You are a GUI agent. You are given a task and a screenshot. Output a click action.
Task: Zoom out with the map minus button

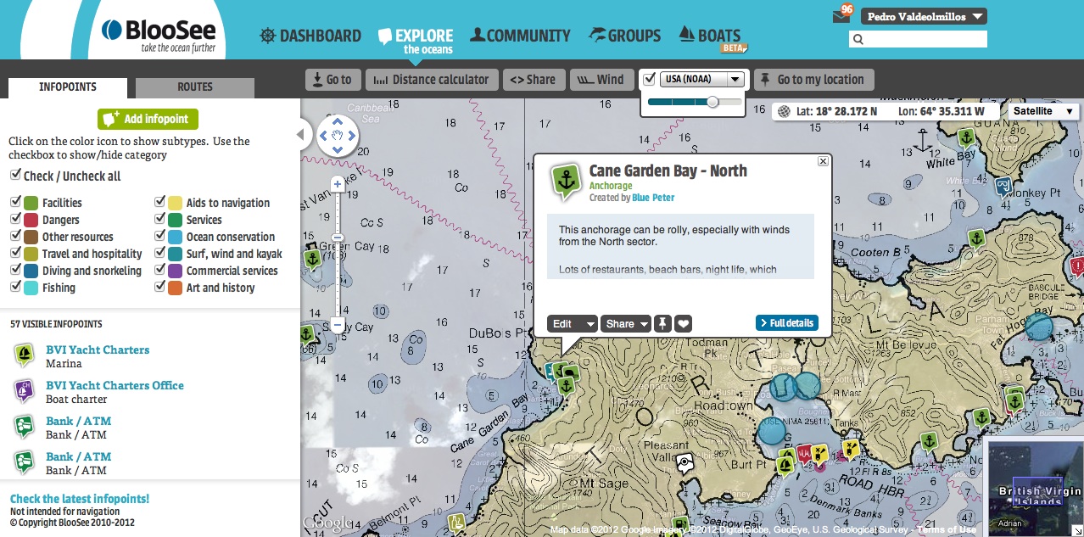(338, 324)
